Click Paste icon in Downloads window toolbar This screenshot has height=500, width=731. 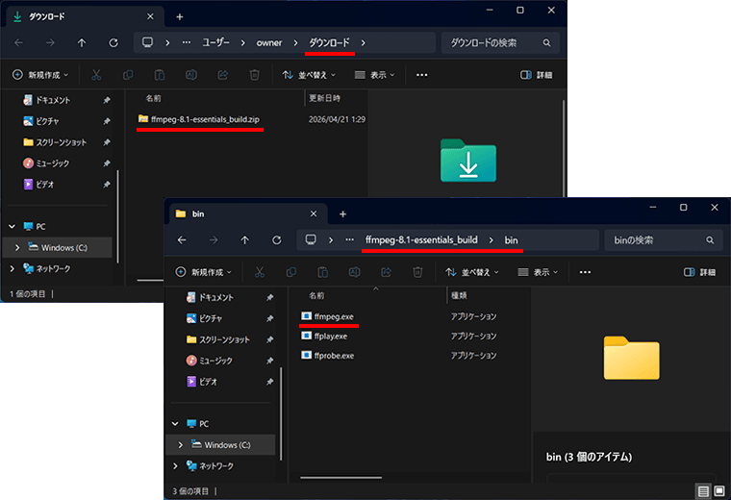(x=160, y=75)
